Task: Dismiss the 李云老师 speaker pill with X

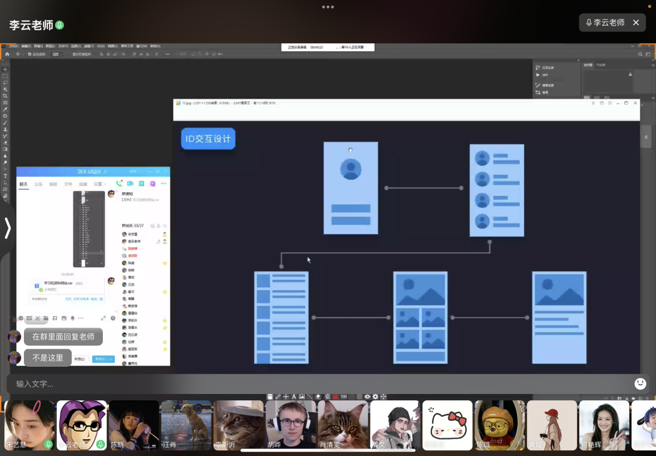Action: coord(636,23)
